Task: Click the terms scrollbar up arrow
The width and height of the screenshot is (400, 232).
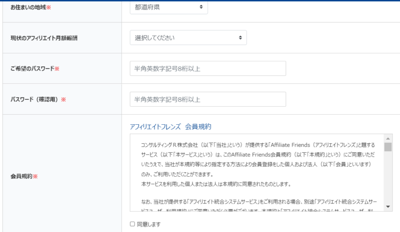Action: (388, 138)
